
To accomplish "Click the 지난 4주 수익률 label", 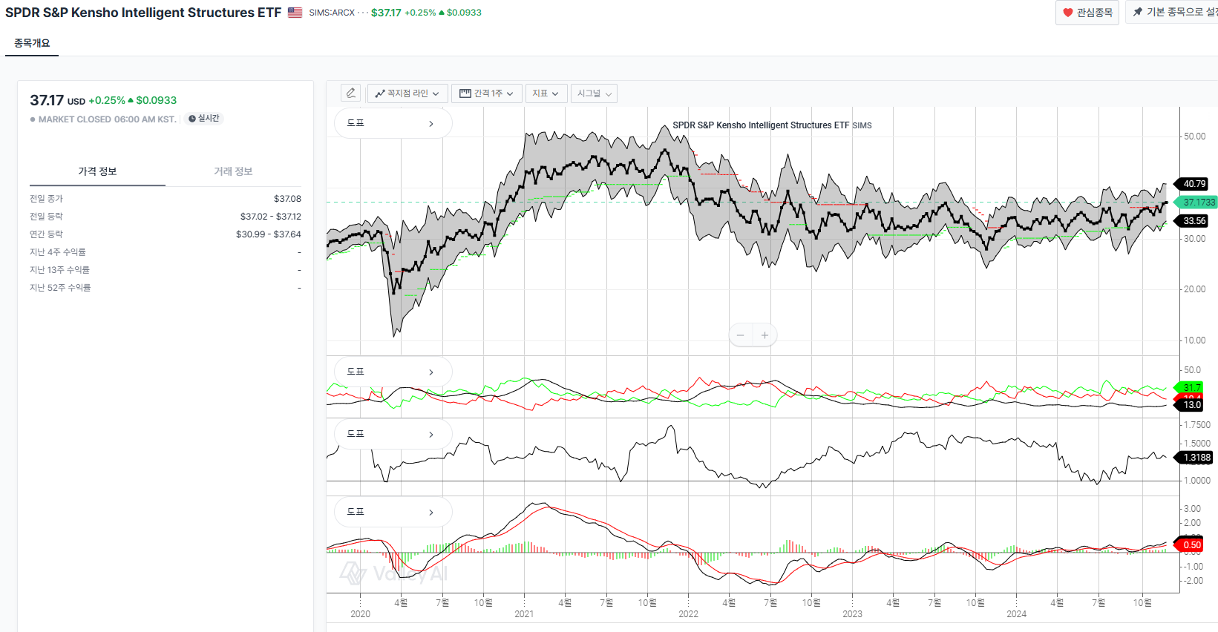I will (58, 252).
